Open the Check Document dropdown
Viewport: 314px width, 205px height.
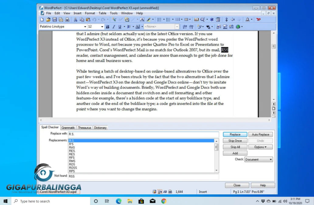coord(259,160)
